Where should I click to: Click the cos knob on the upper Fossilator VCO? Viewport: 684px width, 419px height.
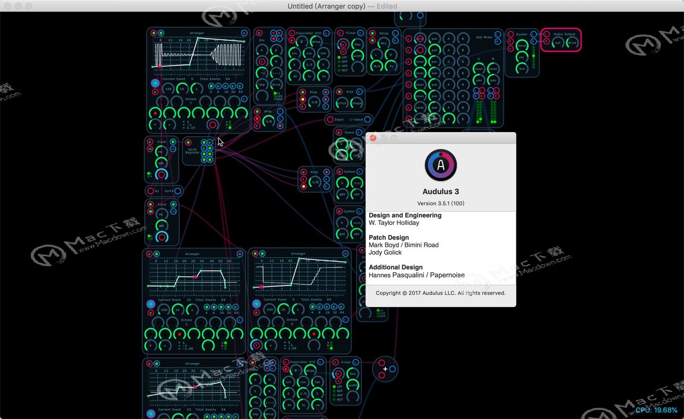[x=309, y=53]
